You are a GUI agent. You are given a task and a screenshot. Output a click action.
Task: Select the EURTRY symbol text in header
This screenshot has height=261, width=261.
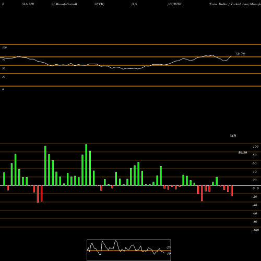tap(175, 4)
